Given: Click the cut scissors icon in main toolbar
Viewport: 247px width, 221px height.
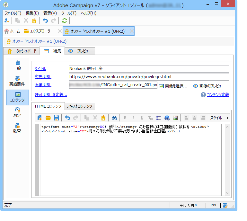Looking at the screenshot, I should point(26,21).
